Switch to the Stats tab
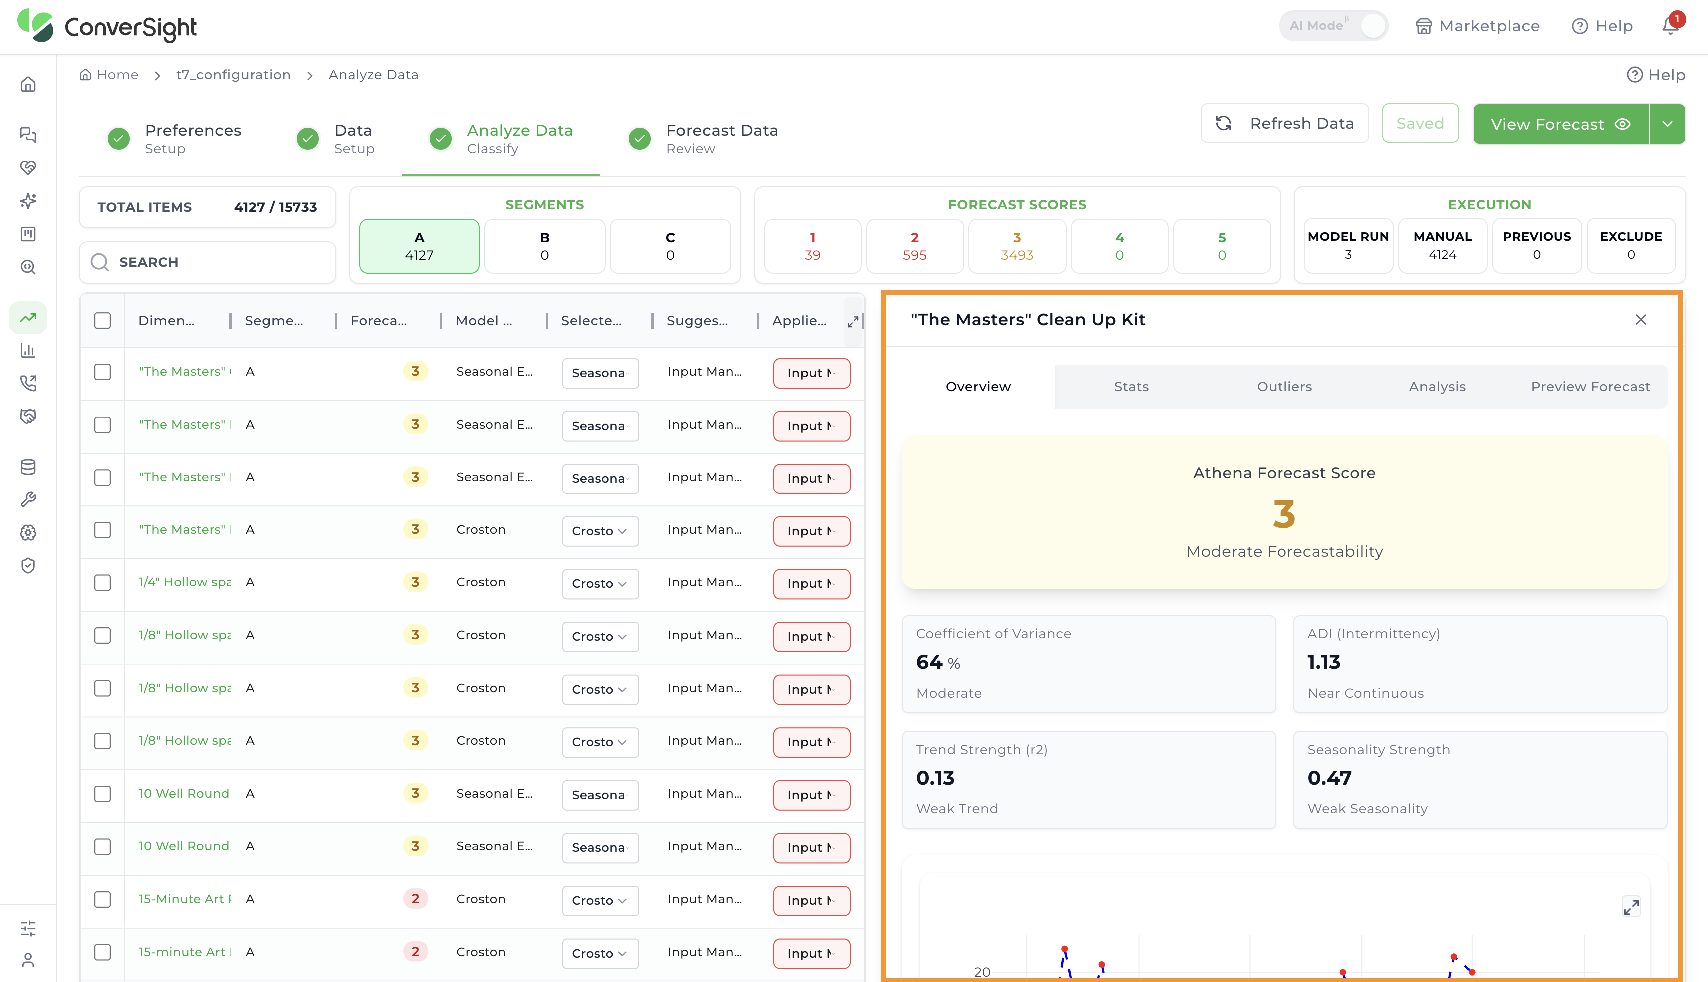Image resolution: width=1708 pixels, height=982 pixels. point(1131,387)
